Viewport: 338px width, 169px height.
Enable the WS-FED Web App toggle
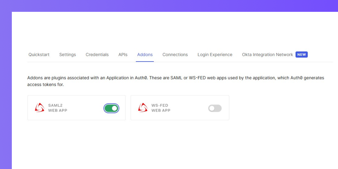(215, 108)
